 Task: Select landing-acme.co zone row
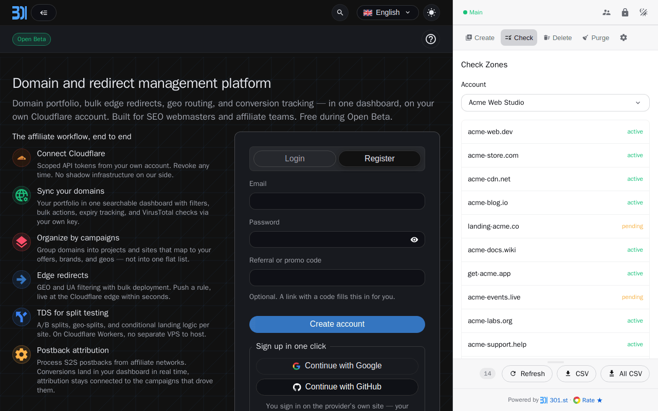(x=555, y=227)
